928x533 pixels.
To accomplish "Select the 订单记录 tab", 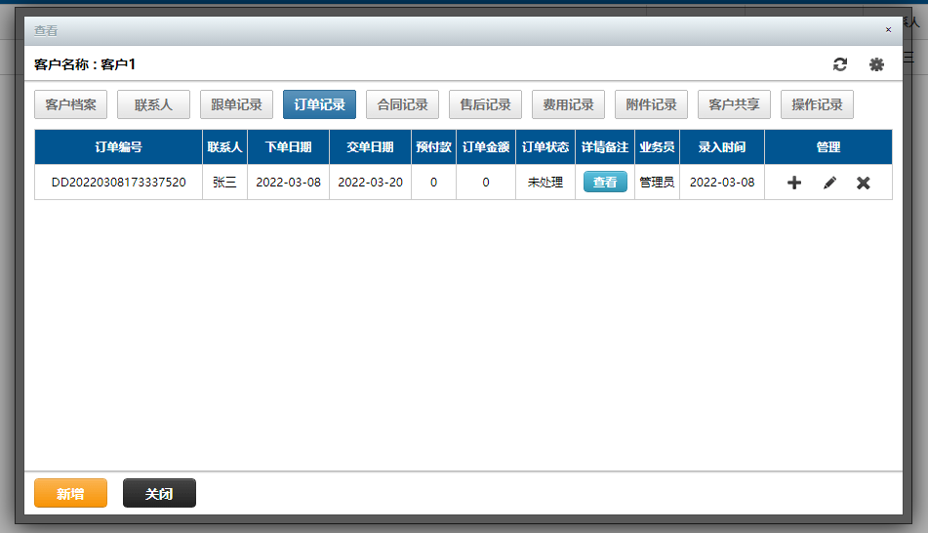I will point(319,104).
